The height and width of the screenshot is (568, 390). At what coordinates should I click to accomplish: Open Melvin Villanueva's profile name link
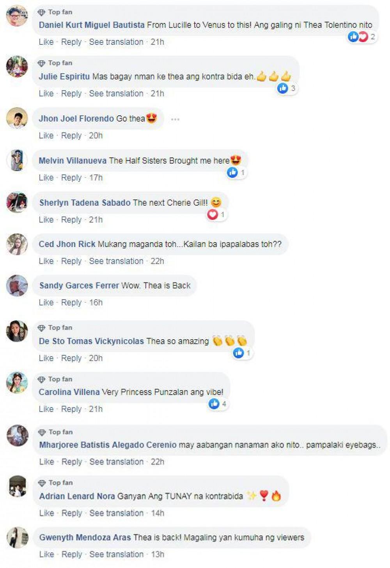pos(73,161)
